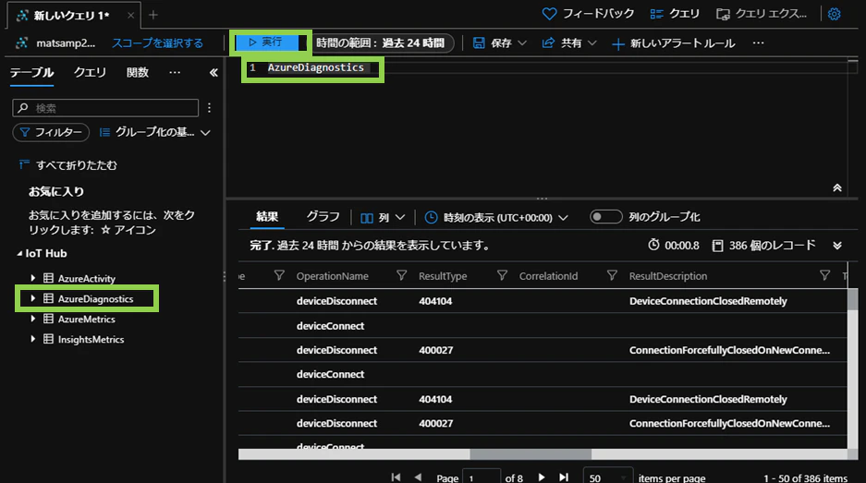Open search options vertical dots
This screenshot has height=483, width=866.
pyautogui.click(x=209, y=108)
